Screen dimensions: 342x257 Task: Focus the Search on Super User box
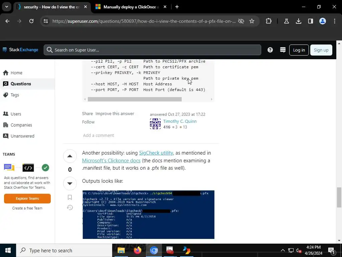(x=152, y=50)
